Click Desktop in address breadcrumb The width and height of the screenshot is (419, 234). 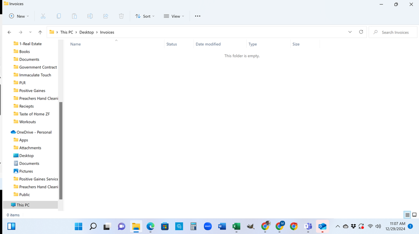click(x=86, y=32)
